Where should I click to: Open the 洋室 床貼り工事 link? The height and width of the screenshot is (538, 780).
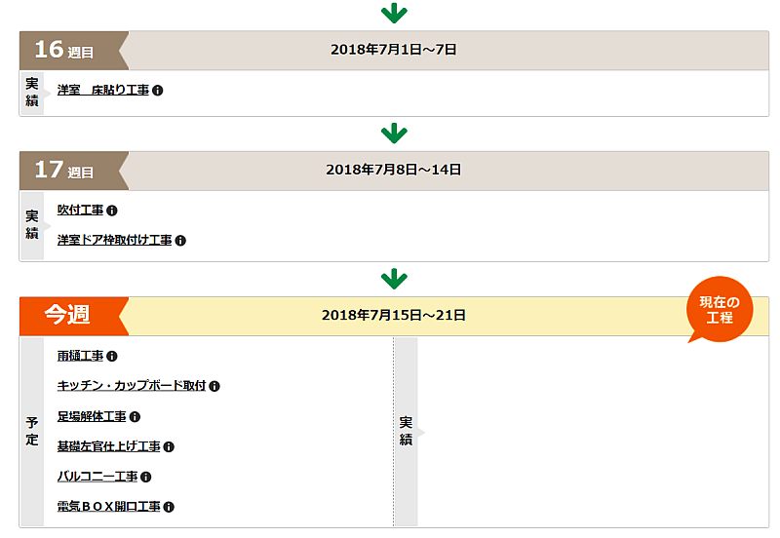[103, 90]
